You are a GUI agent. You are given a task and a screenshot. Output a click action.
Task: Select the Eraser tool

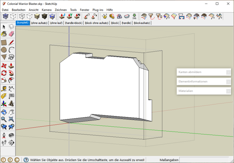(x=11, y=34)
